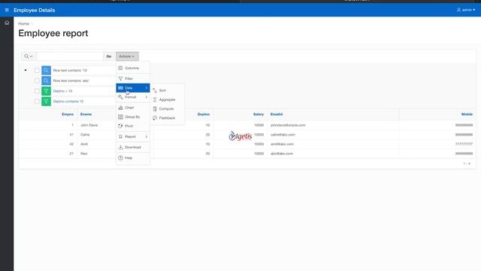Toggle checkbox for 'Deptno = 10' filter
The image size is (481, 271).
37,91
